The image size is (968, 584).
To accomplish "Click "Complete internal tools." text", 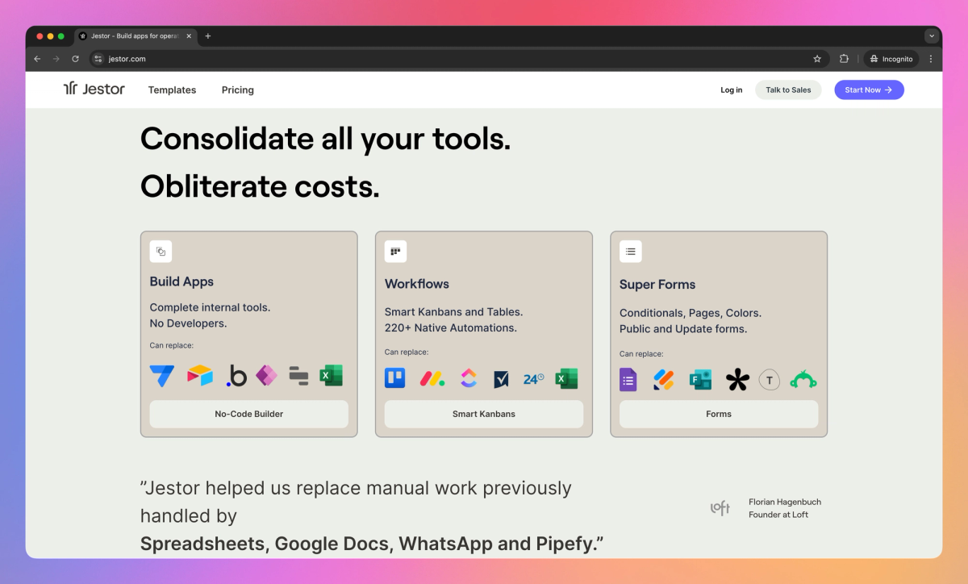I will (x=210, y=307).
